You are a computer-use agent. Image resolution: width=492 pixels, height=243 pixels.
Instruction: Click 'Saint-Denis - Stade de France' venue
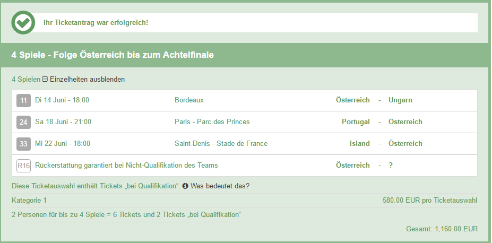221,143
